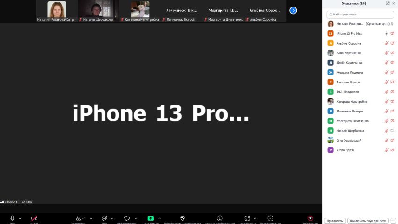Open conference info icon
This screenshot has width=398, height=224.
(220, 218)
